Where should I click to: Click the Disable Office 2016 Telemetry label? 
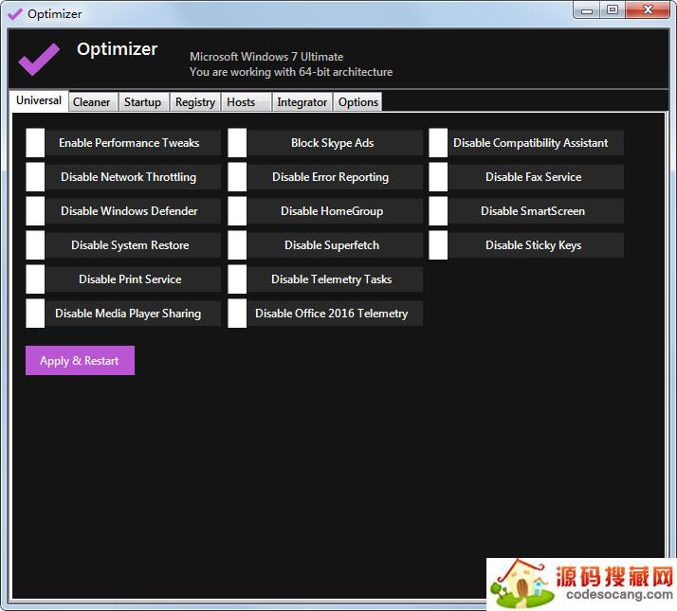[x=335, y=314]
